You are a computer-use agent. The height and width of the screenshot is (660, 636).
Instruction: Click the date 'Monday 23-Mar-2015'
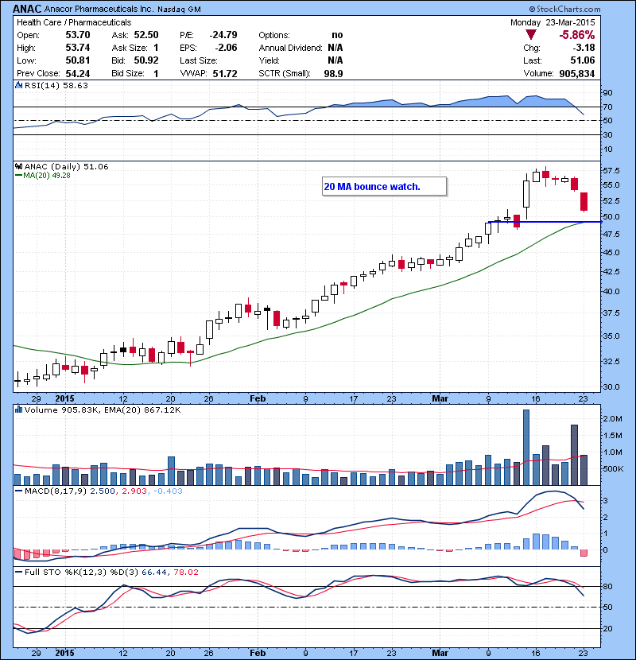pos(553,22)
